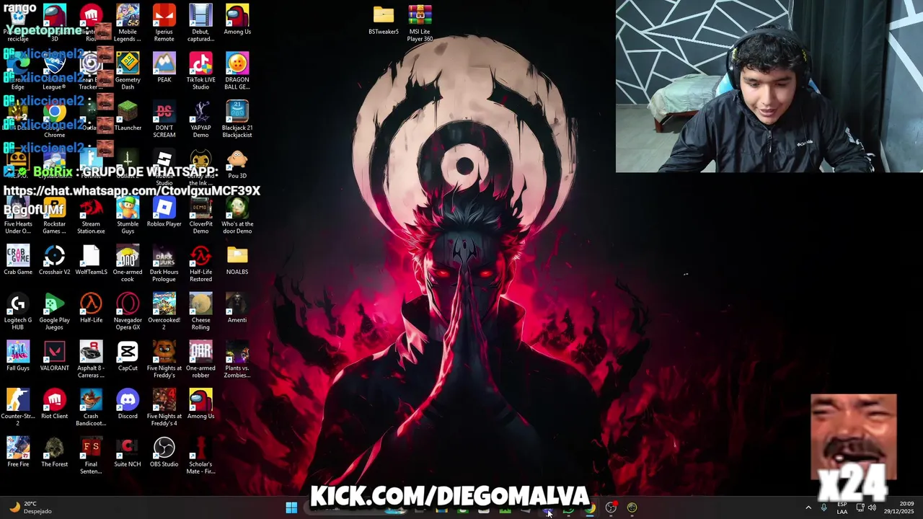Screen dimensions: 923x519
Task: Select the WolfTeamLS file icon
Action: [x=91, y=259]
